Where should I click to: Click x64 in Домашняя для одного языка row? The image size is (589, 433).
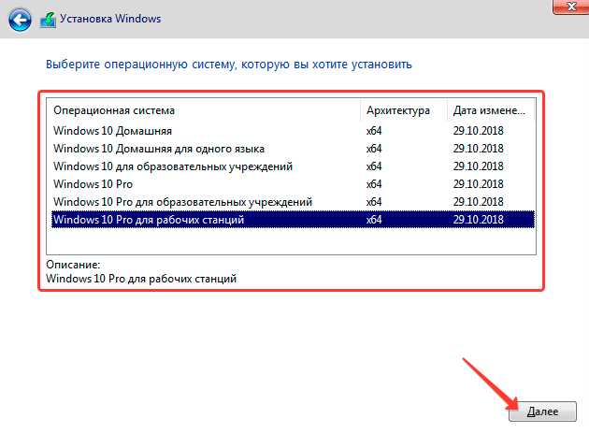(374, 149)
